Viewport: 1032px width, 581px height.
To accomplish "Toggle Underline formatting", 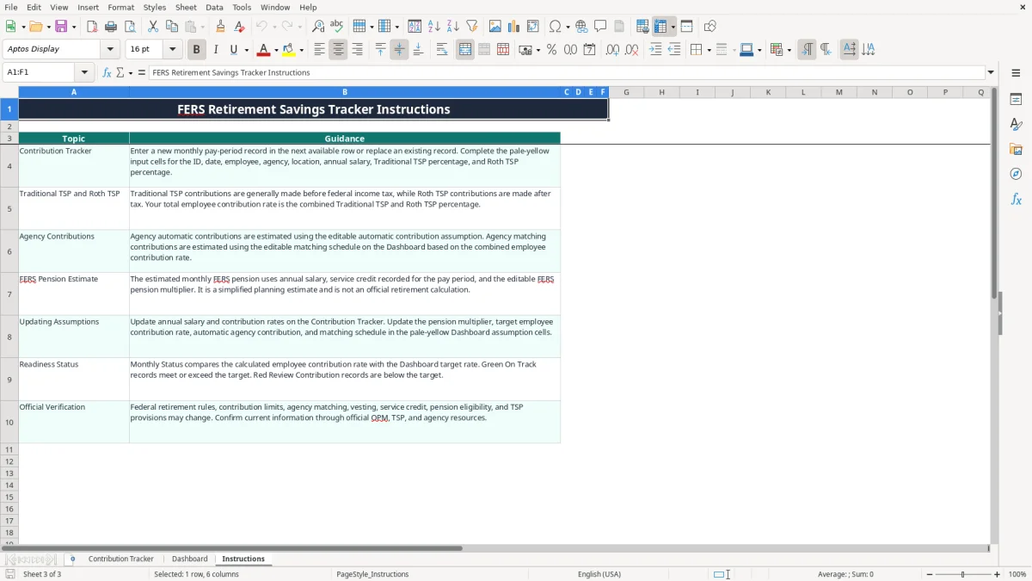I will (x=233, y=50).
